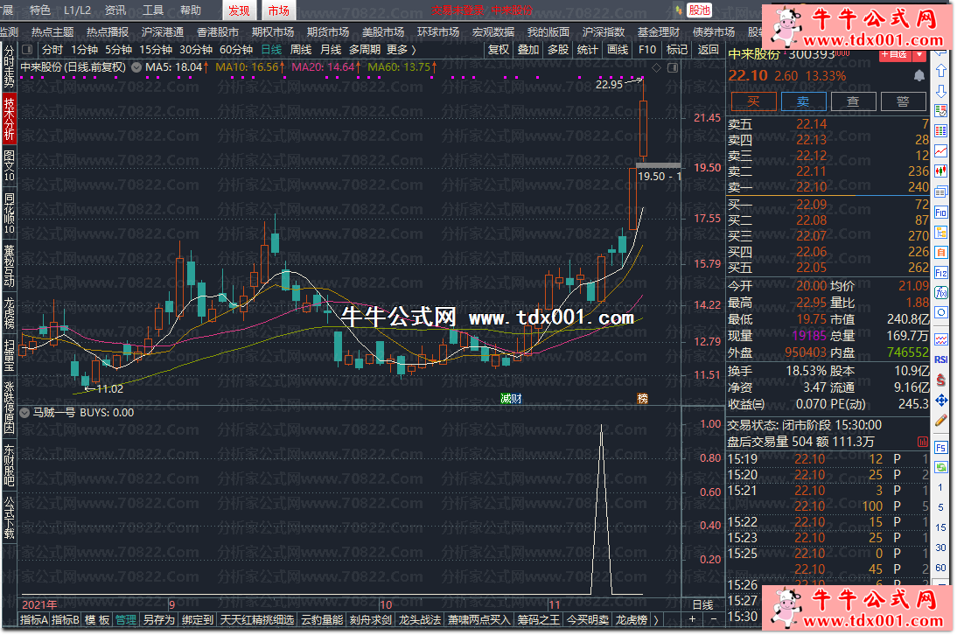Open the 工具 menu

click(x=153, y=10)
